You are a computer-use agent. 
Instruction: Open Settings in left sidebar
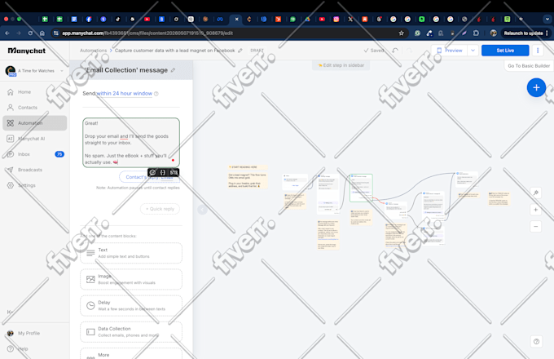pos(27,185)
